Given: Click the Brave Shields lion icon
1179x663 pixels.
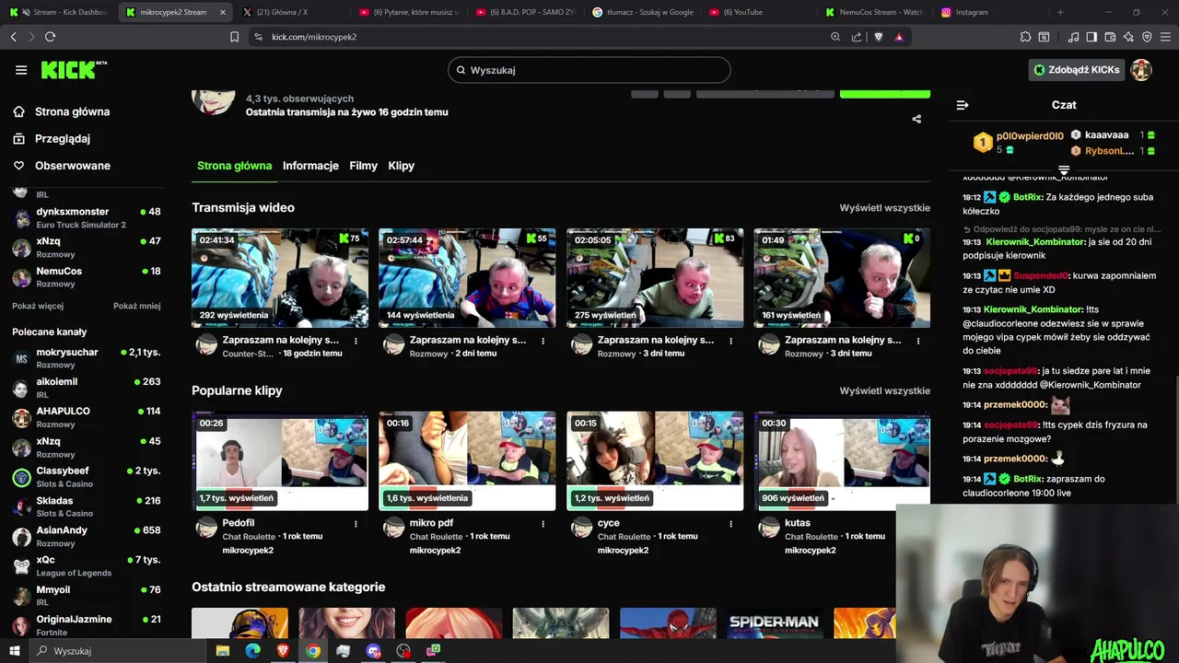Looking at the screenshot, I should coord(878,37).
